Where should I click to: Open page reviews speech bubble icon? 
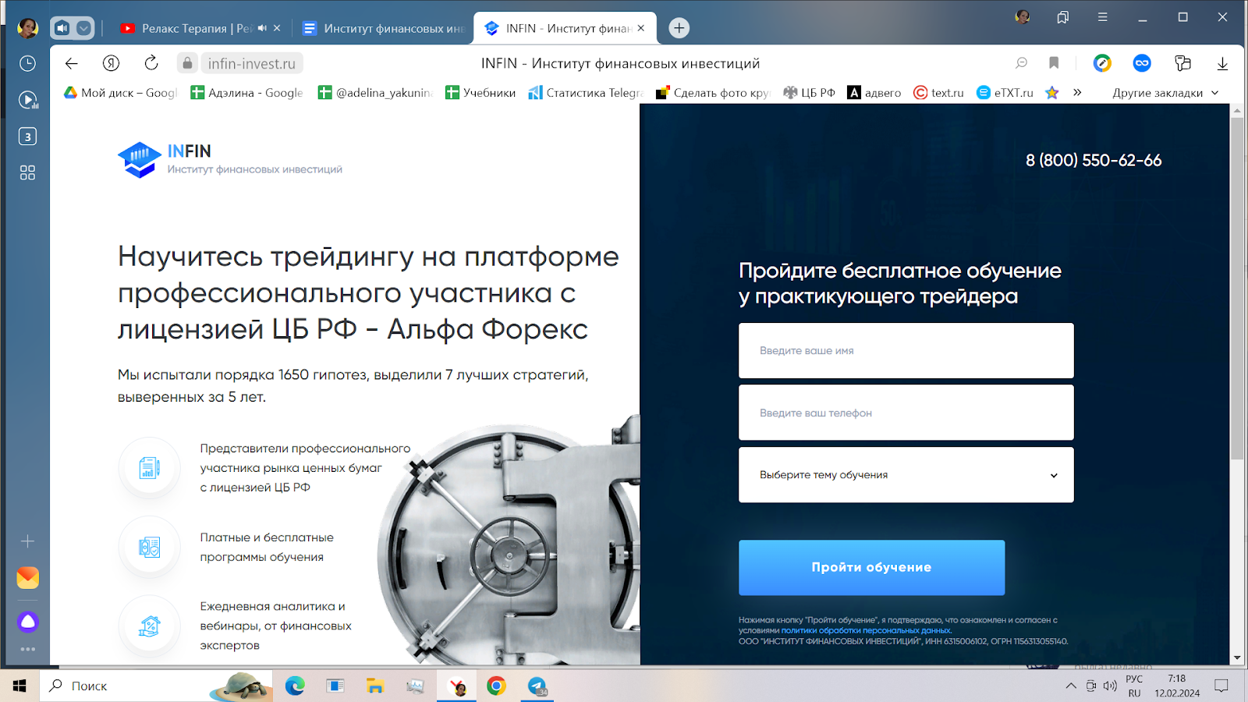click(x=1021, y=63)
